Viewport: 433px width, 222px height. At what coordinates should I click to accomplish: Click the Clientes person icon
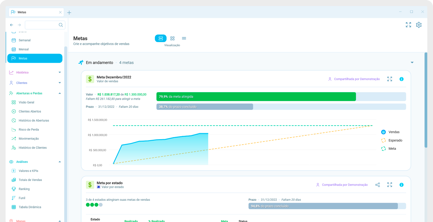pos(11,83)
